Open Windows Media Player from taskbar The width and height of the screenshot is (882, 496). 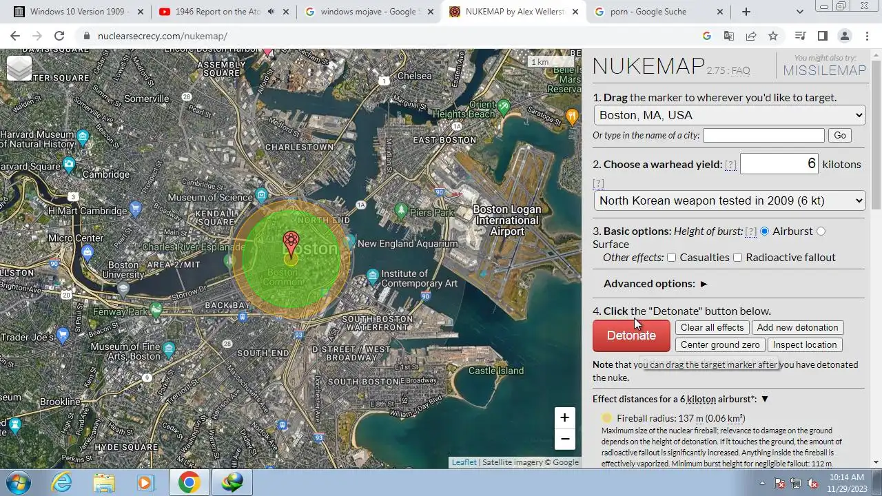(145, 482)
